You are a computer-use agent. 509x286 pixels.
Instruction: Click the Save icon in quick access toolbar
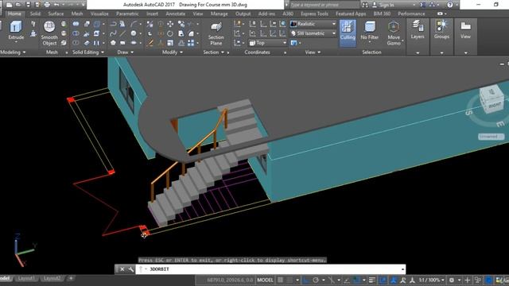[29, 5]
